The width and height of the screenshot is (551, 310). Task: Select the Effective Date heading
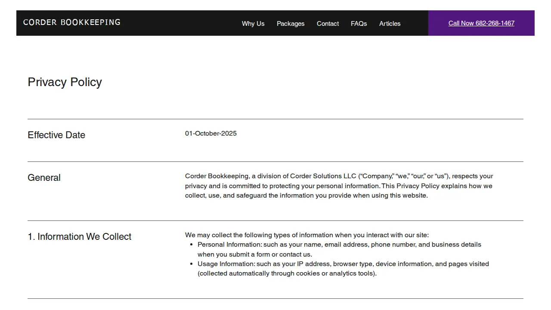click(56, 135)
